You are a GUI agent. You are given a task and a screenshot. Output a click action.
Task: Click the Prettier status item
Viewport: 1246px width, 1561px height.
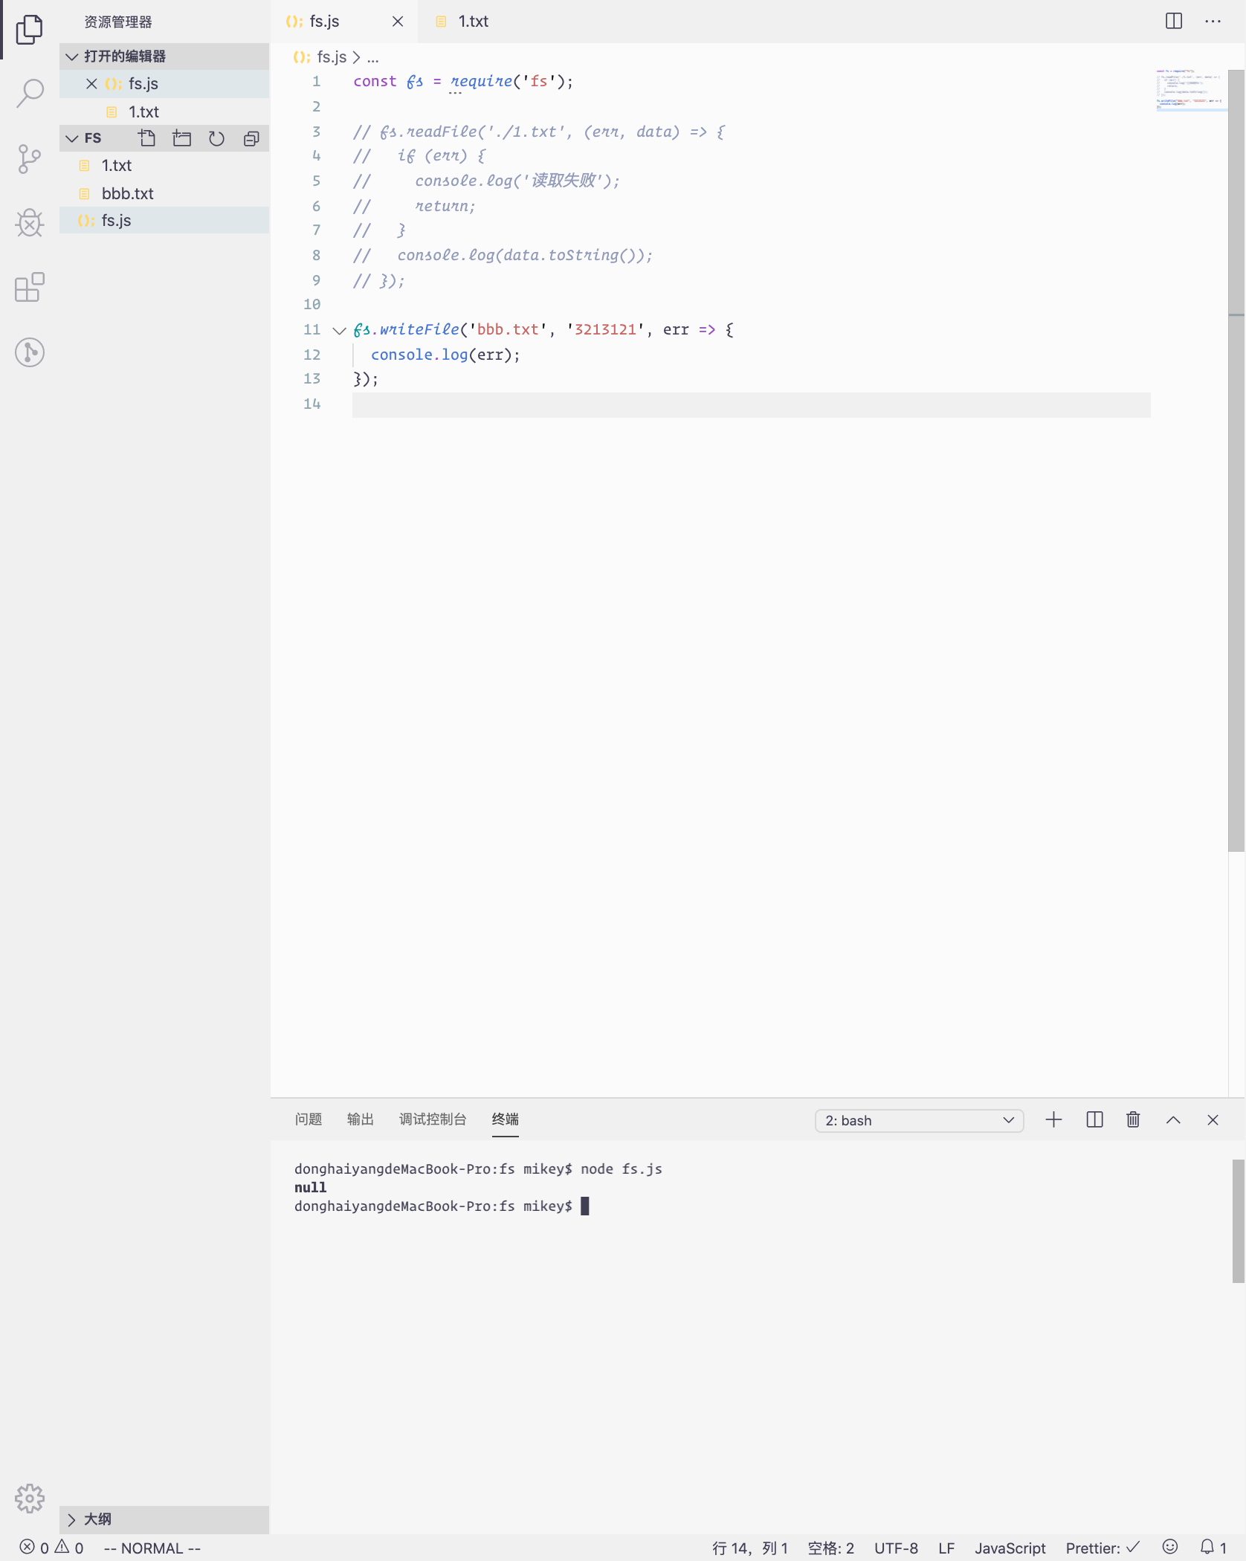(1102, 1548)
